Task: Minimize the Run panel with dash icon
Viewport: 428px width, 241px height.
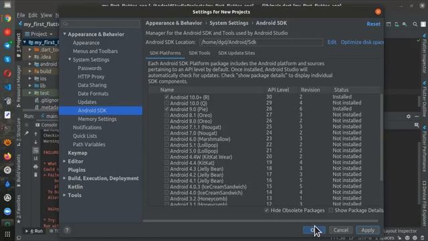Action: click(x=417, y=116)
